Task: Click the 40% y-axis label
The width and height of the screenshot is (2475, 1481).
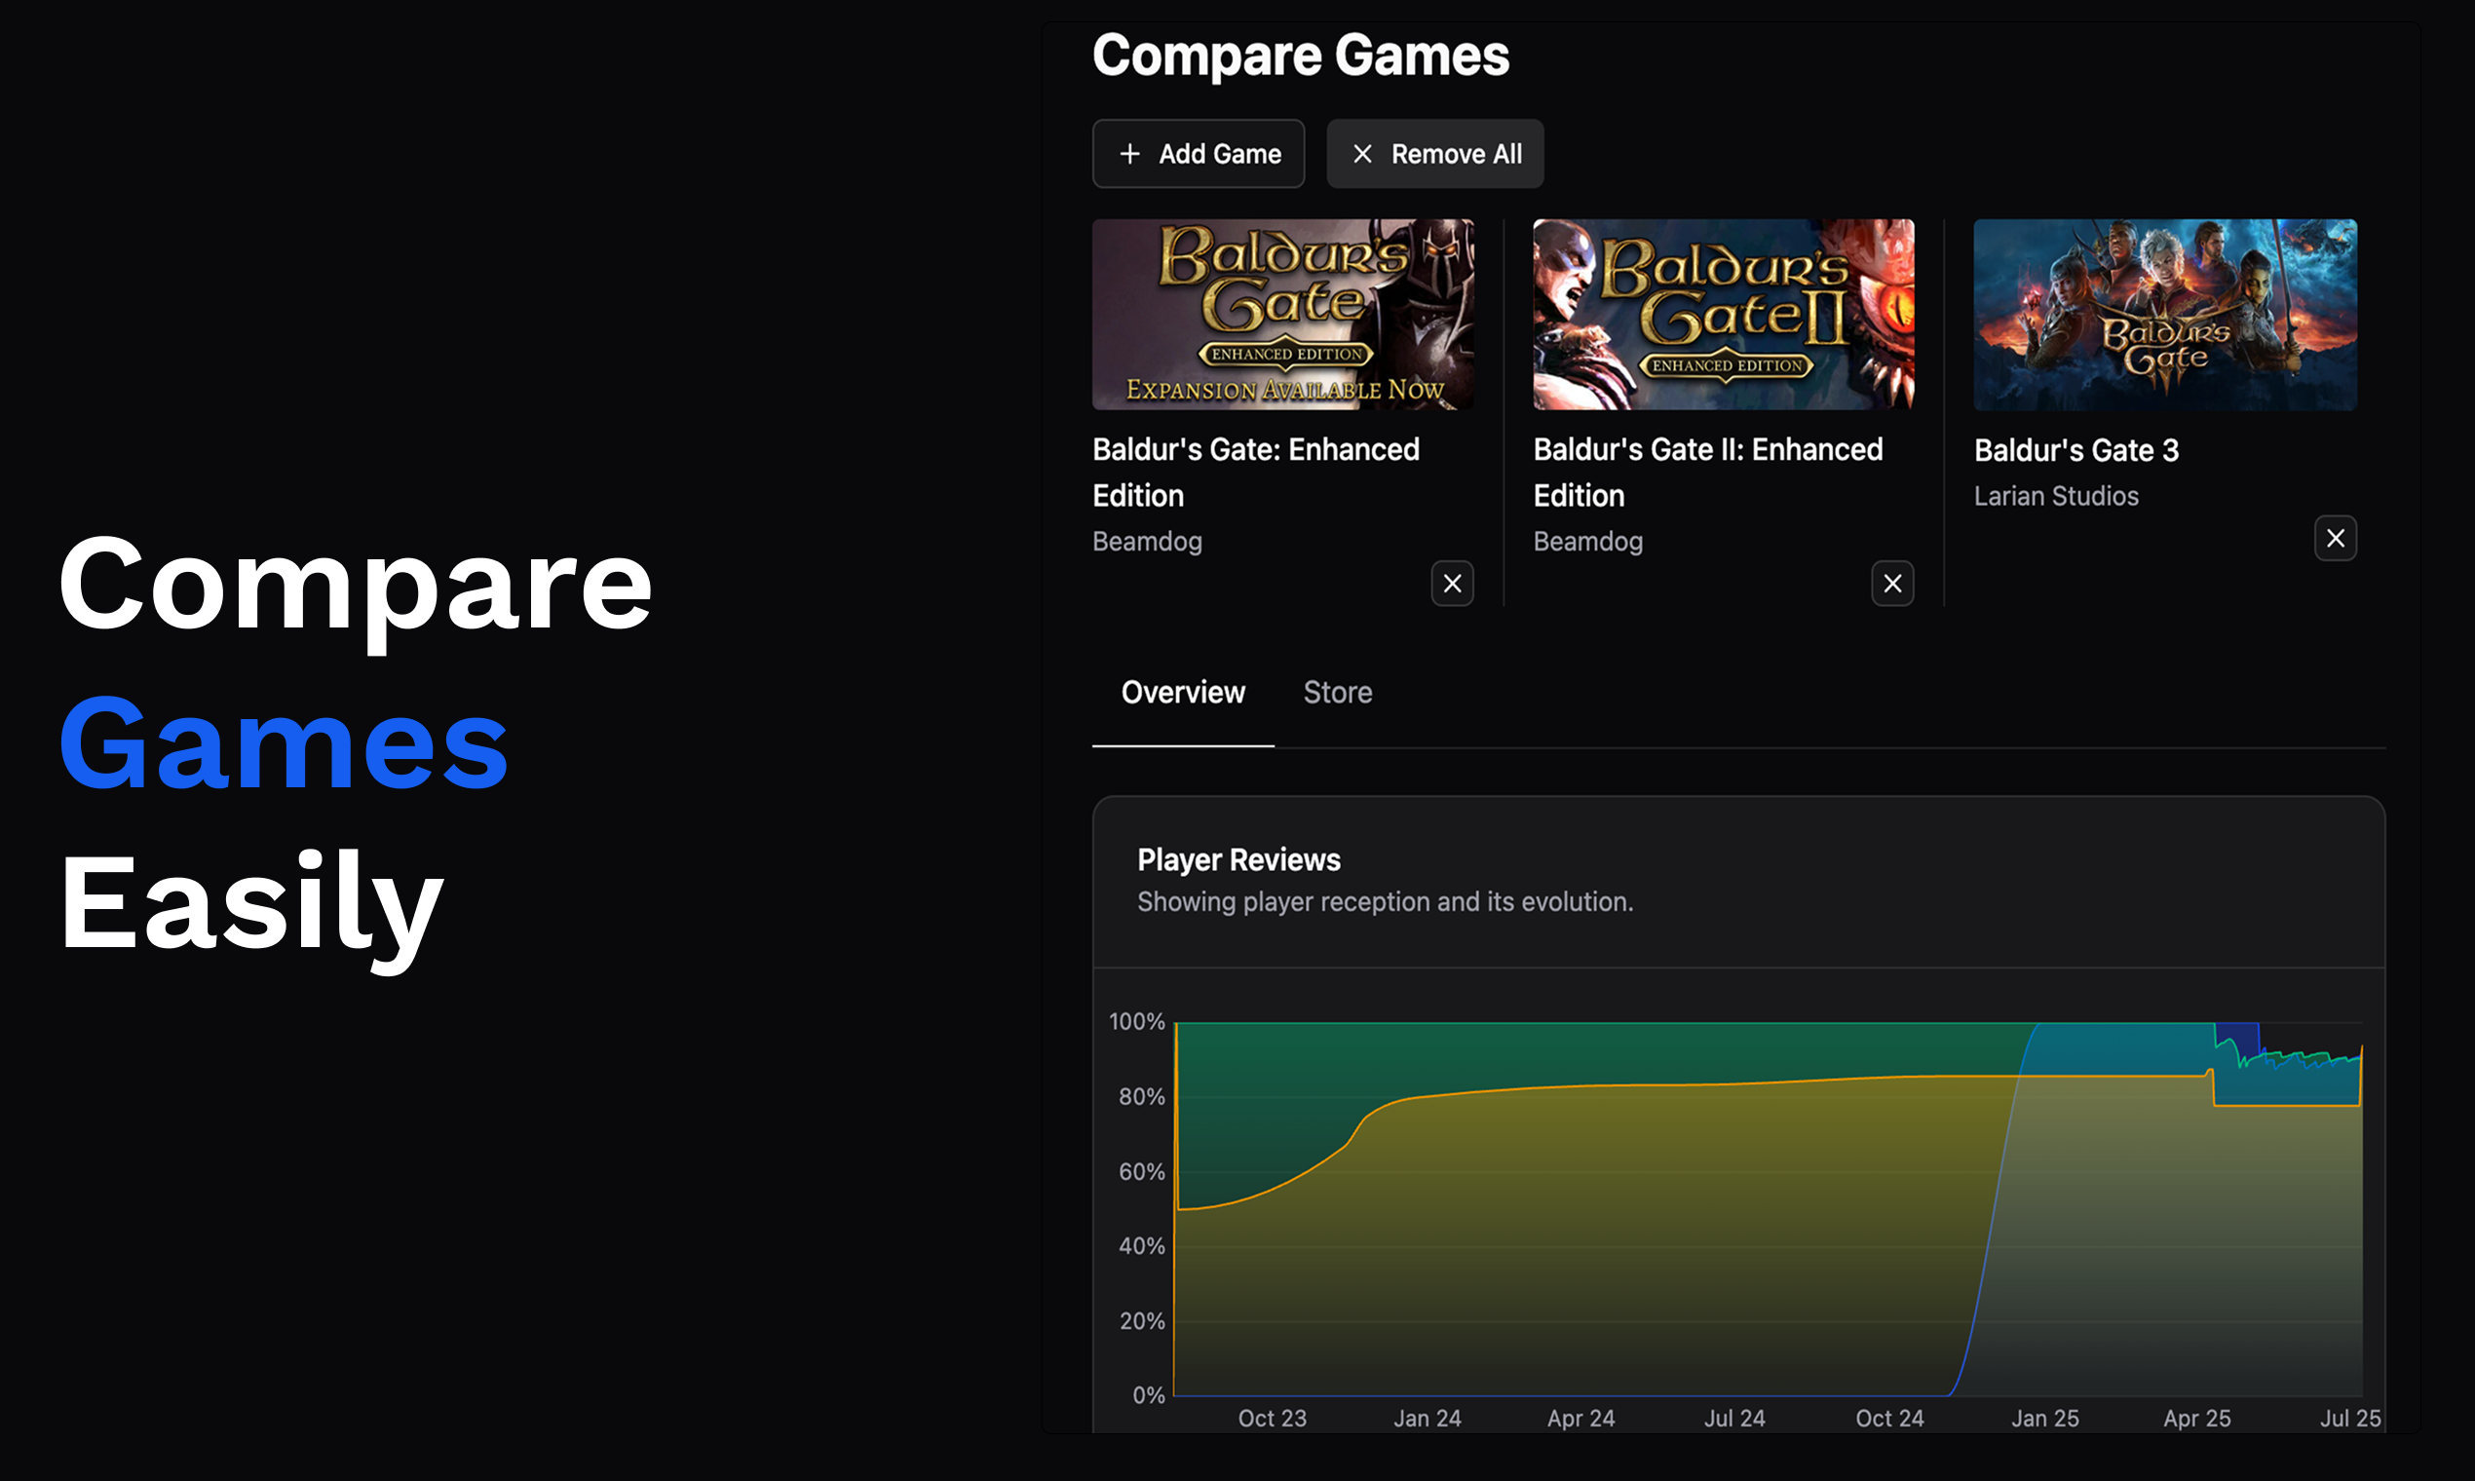Action: tap(1142, 1245)
